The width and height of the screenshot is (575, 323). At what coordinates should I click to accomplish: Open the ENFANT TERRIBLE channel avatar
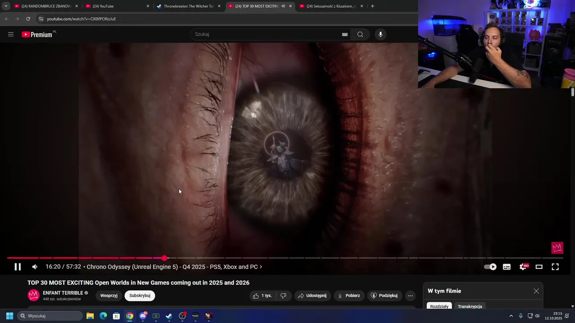point(34,295)
